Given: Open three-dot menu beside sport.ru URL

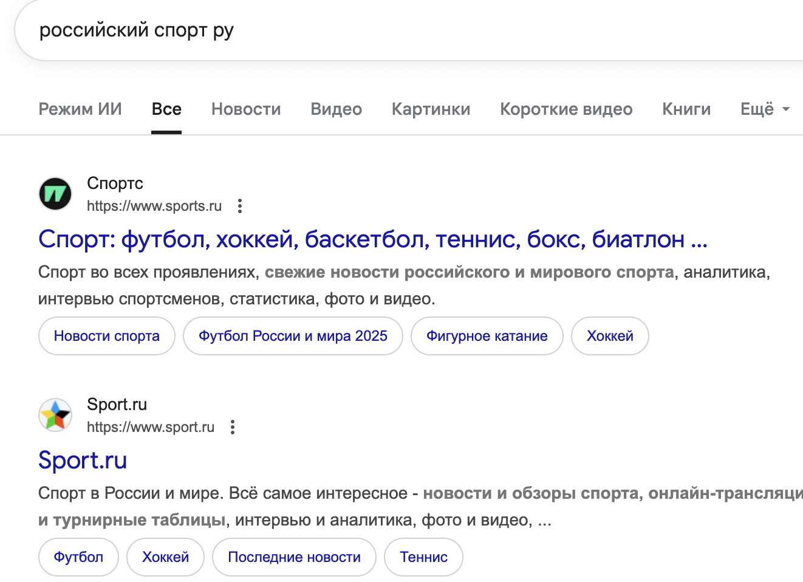Looking at the screenshot, I should 233,427.
